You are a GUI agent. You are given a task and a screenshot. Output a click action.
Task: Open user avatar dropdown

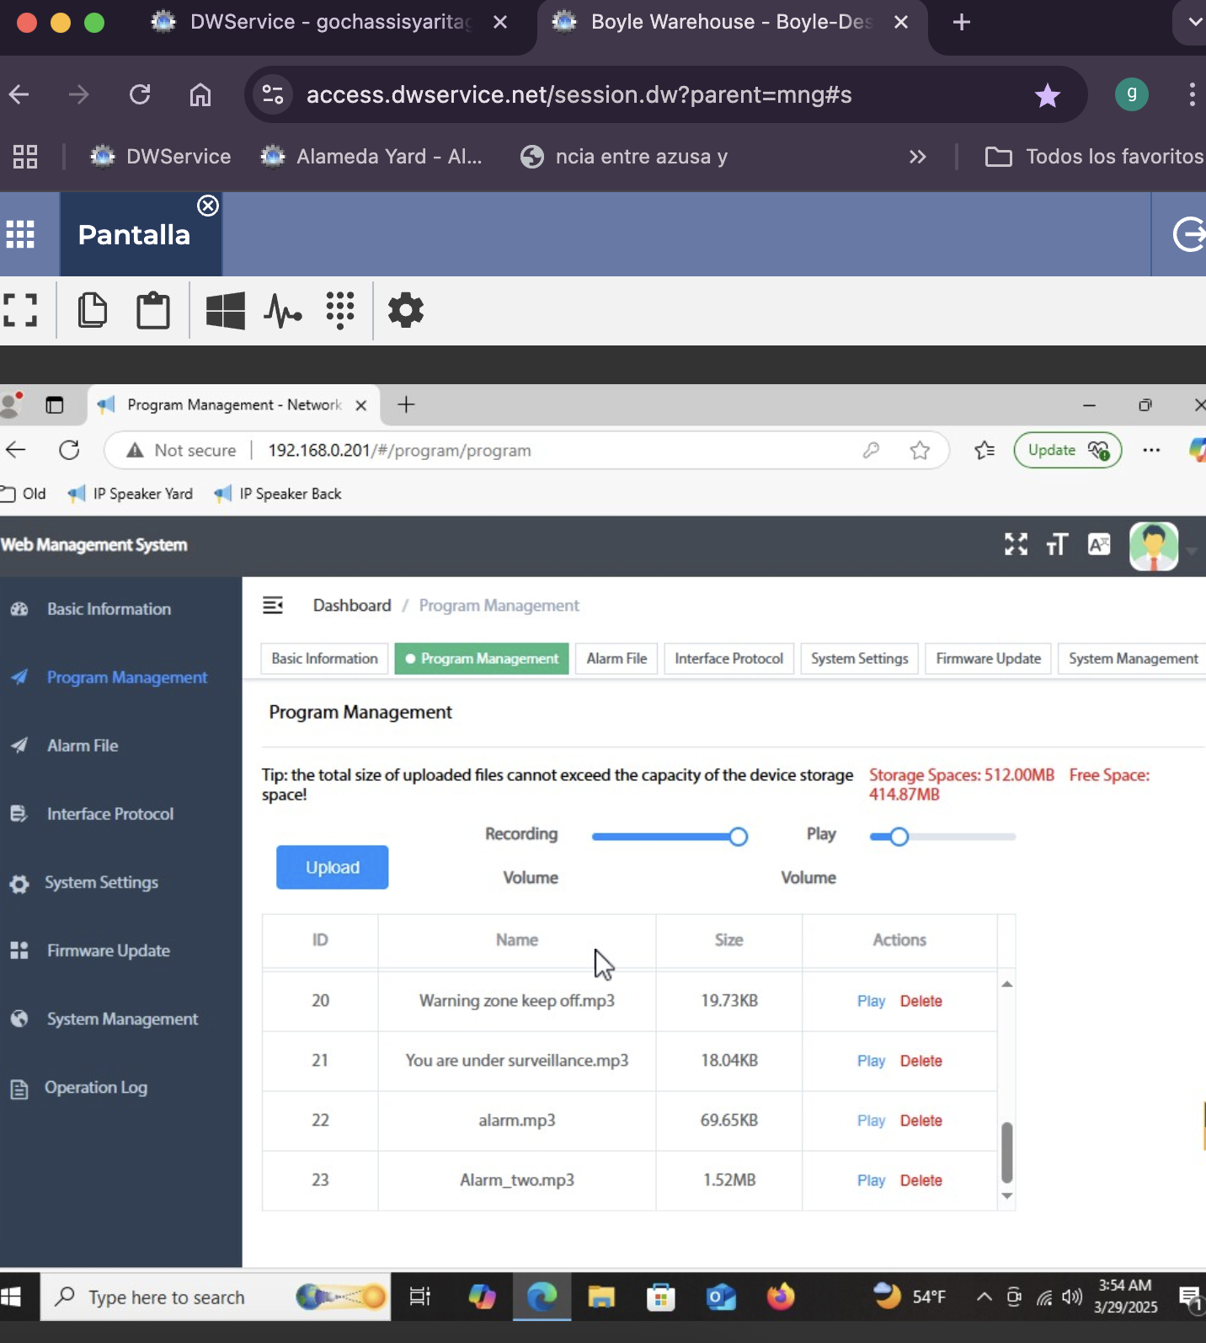pos(1162,547)
